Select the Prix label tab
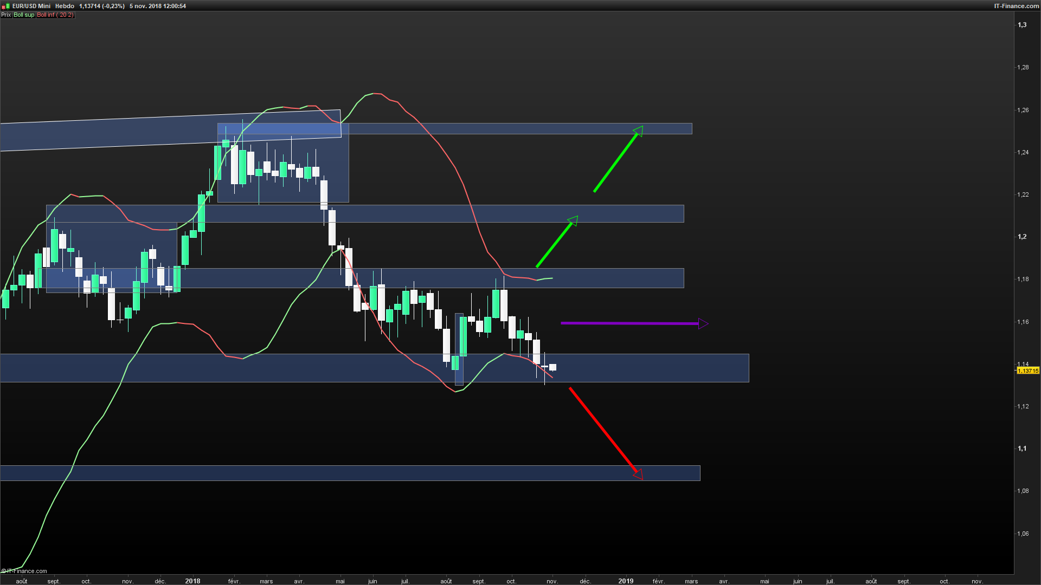 click(6, 15)
